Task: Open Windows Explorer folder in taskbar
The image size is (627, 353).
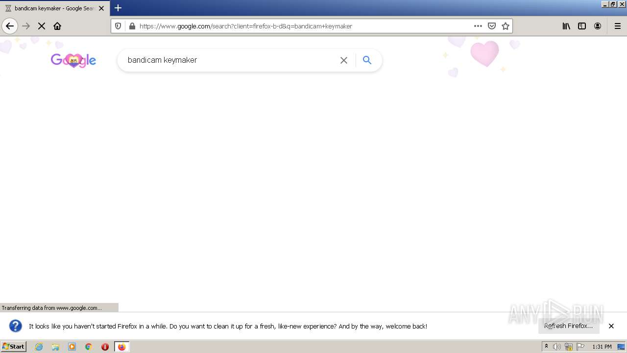Action: coord(55,347)
